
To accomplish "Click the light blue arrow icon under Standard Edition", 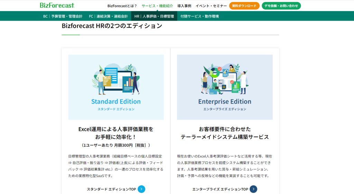I will [x=141, y=189].
